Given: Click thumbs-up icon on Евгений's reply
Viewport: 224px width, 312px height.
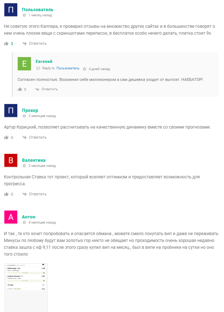Looking at the screenshot, I should (x=20, y=89).
